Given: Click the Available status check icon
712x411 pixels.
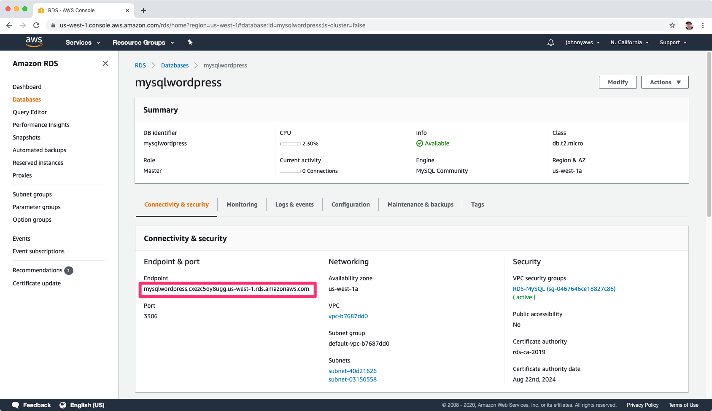Looking at the screenshot, I should click(420, 143).
